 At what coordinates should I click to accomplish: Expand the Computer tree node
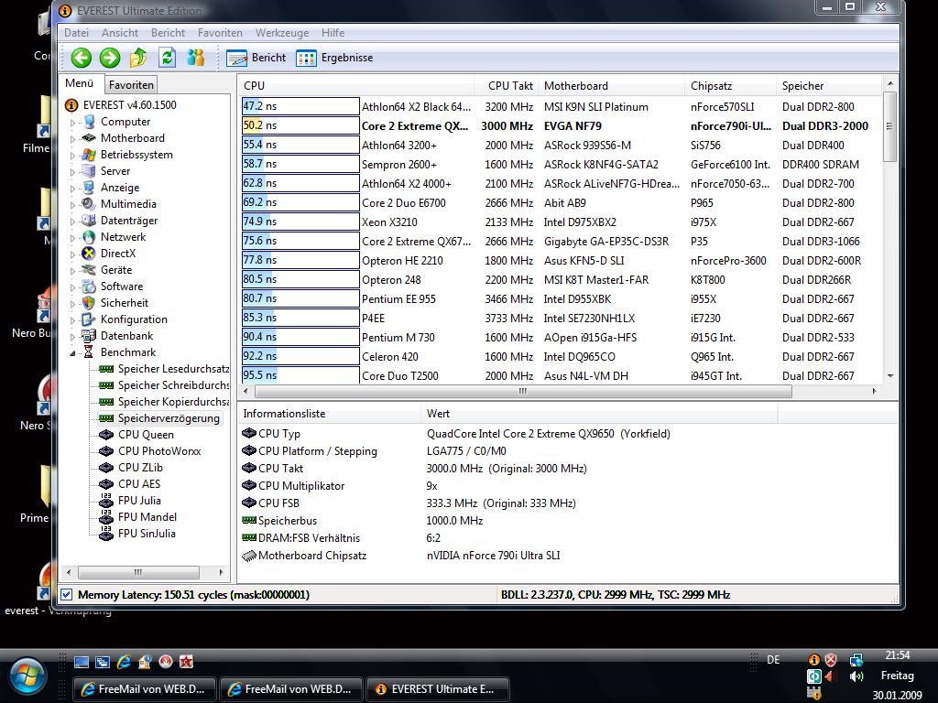click(72, 123)
